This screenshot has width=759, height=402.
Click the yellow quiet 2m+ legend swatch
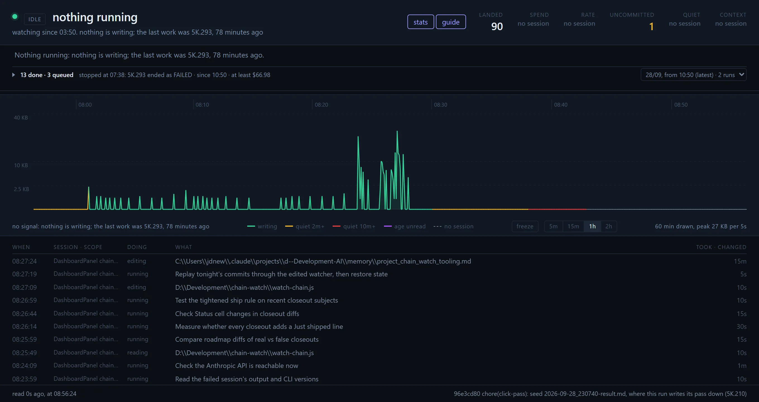coord(289,226)
